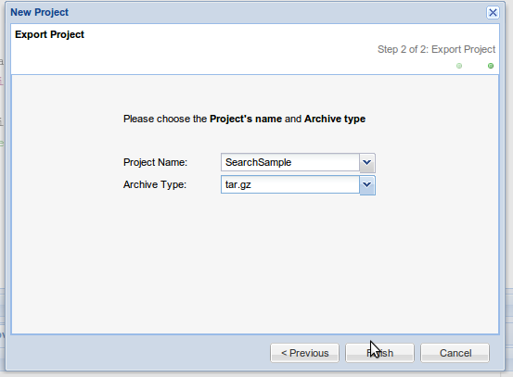Click the bold Archive type instruction text
This screenshot has width=513, height=377.
[335, 119]
